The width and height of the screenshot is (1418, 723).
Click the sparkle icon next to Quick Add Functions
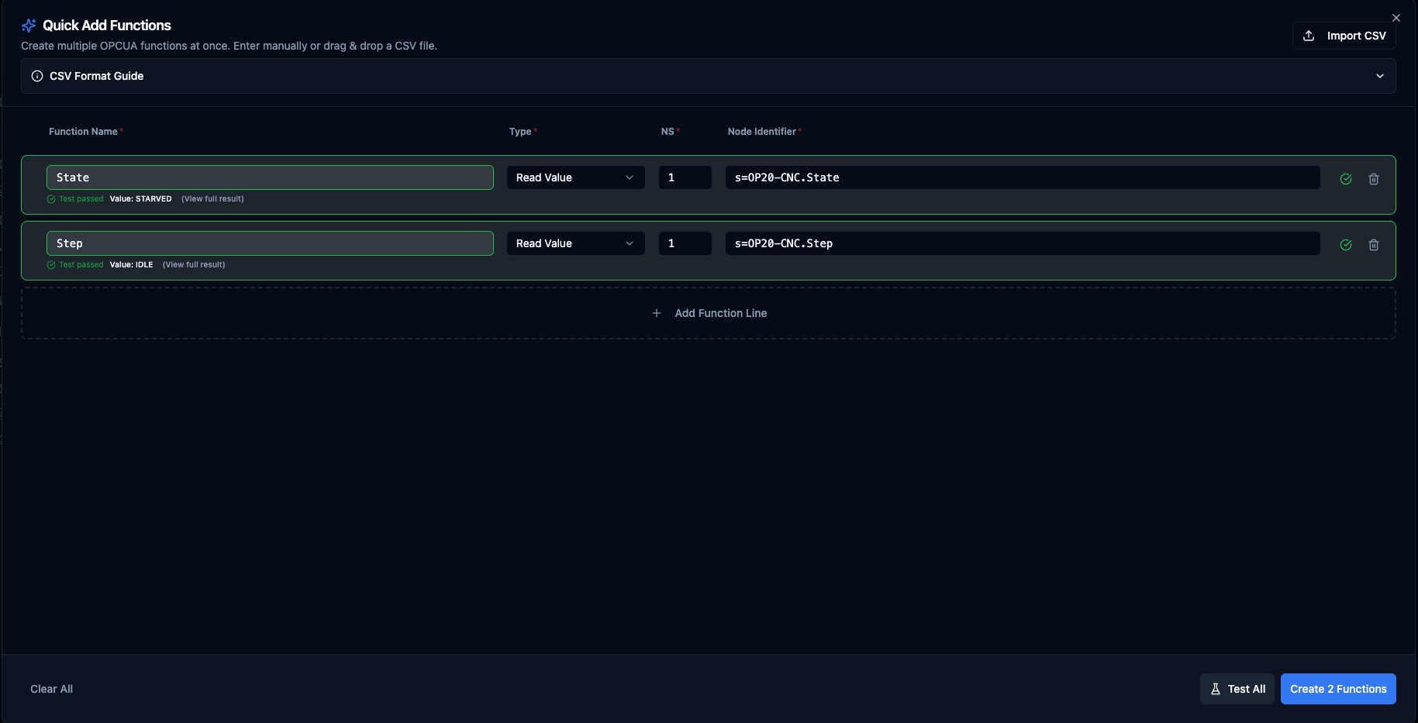click(29, 26)
